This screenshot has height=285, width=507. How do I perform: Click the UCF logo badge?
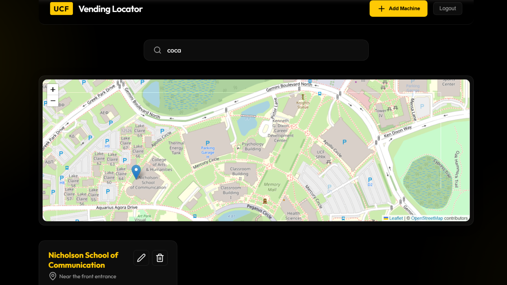62,9
